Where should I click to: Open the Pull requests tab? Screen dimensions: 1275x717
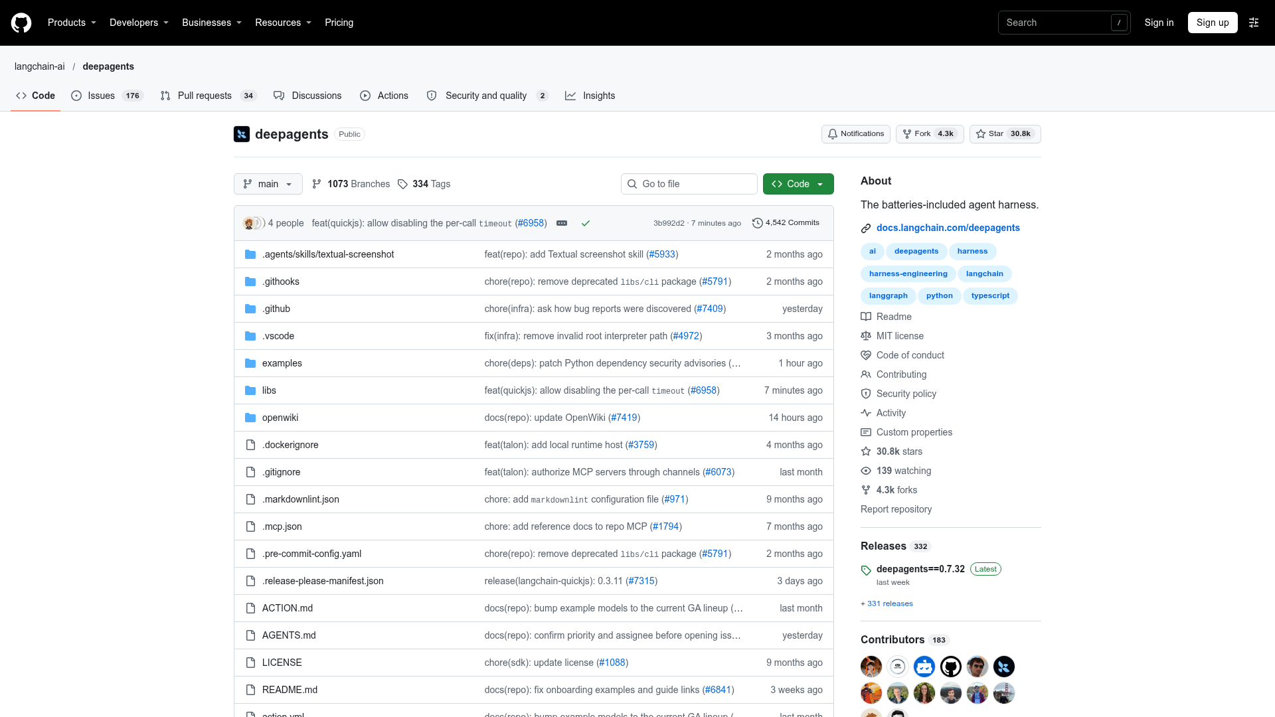coord(209,96)
